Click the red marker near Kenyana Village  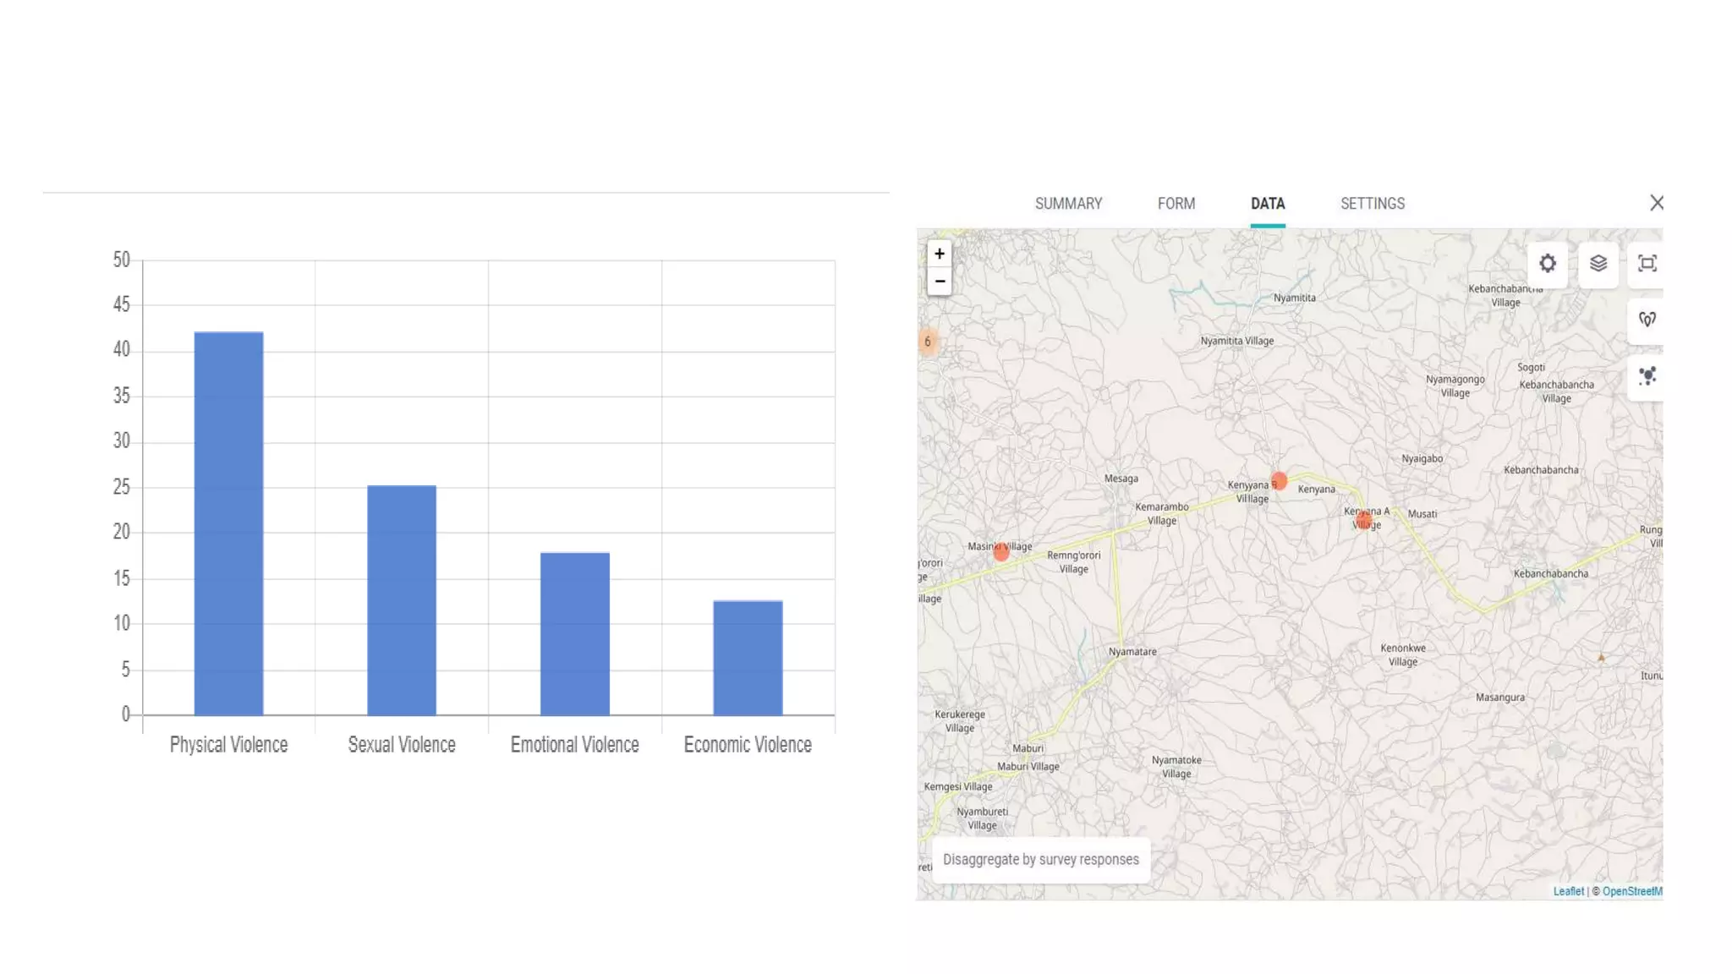pyautogui.click(x=1279, y=481)
